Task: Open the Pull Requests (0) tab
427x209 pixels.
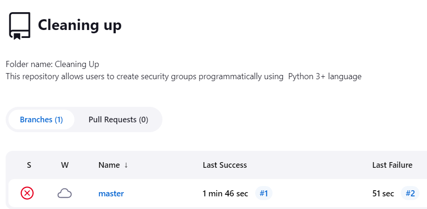Action: (118, 119)
